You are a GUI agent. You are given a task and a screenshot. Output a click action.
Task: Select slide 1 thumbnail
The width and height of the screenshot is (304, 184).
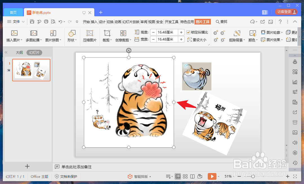pyautogui.click(x=31, y=70)
